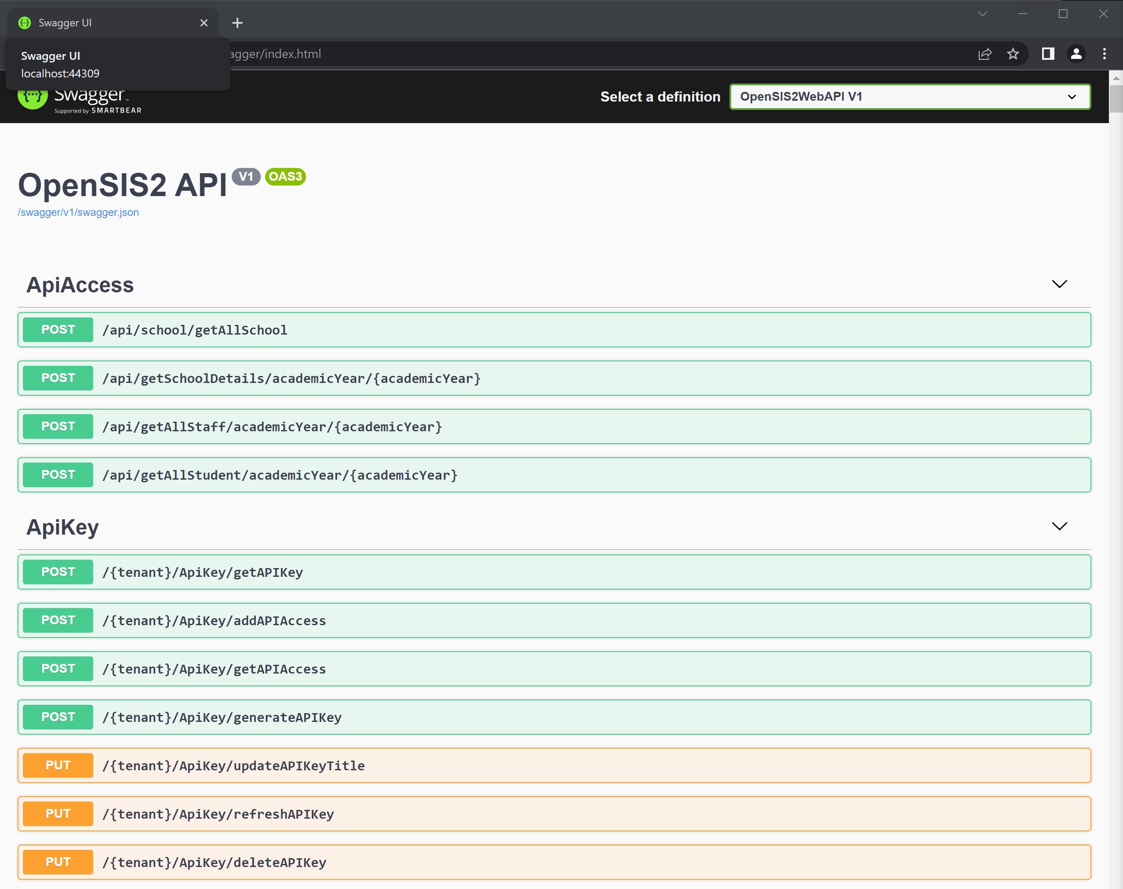This screenshot has width=1123, height=889.
Task: Close the Swagger UI tab
Action: [x=204, y=23]
